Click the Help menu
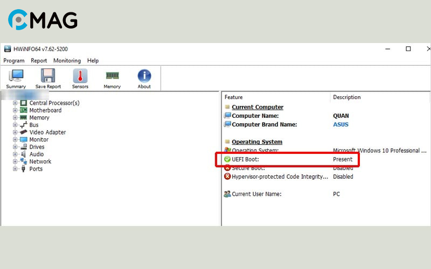This screenshot has height=269, width=431. [x=93, y=61]
